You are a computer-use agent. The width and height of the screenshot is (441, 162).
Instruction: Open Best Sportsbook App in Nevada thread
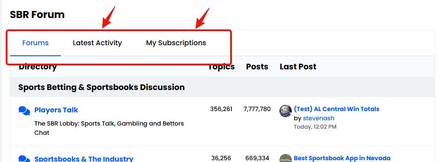pos(342,158)
